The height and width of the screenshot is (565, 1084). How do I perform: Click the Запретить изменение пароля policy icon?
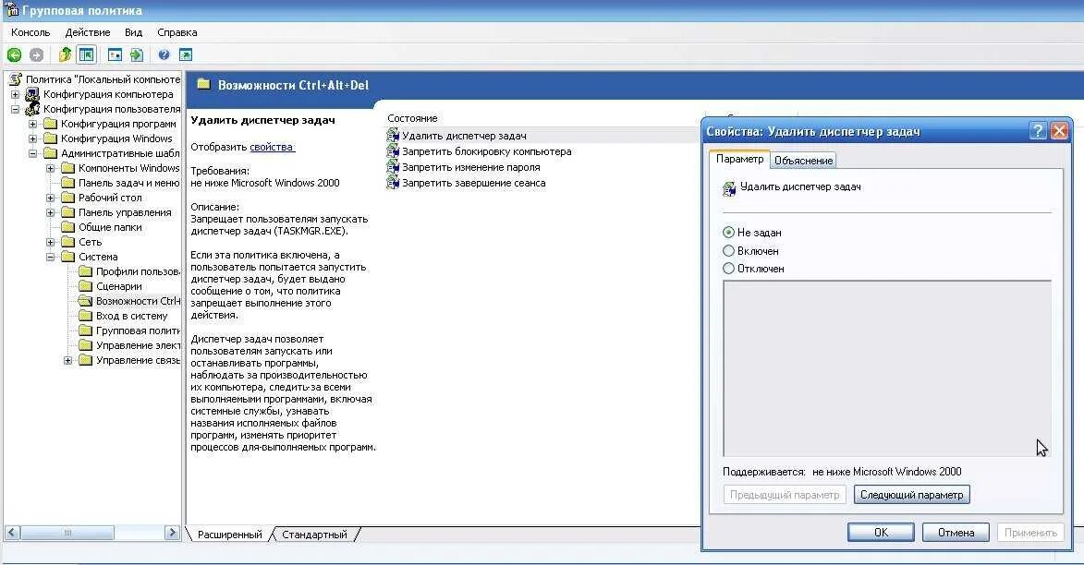click(x=393, y=167)
